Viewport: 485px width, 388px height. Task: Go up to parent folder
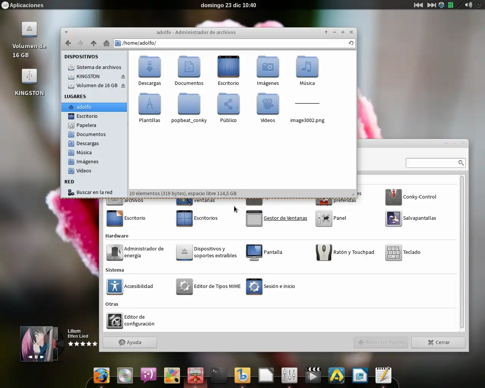pyautogui.click(x=94, y=43)
